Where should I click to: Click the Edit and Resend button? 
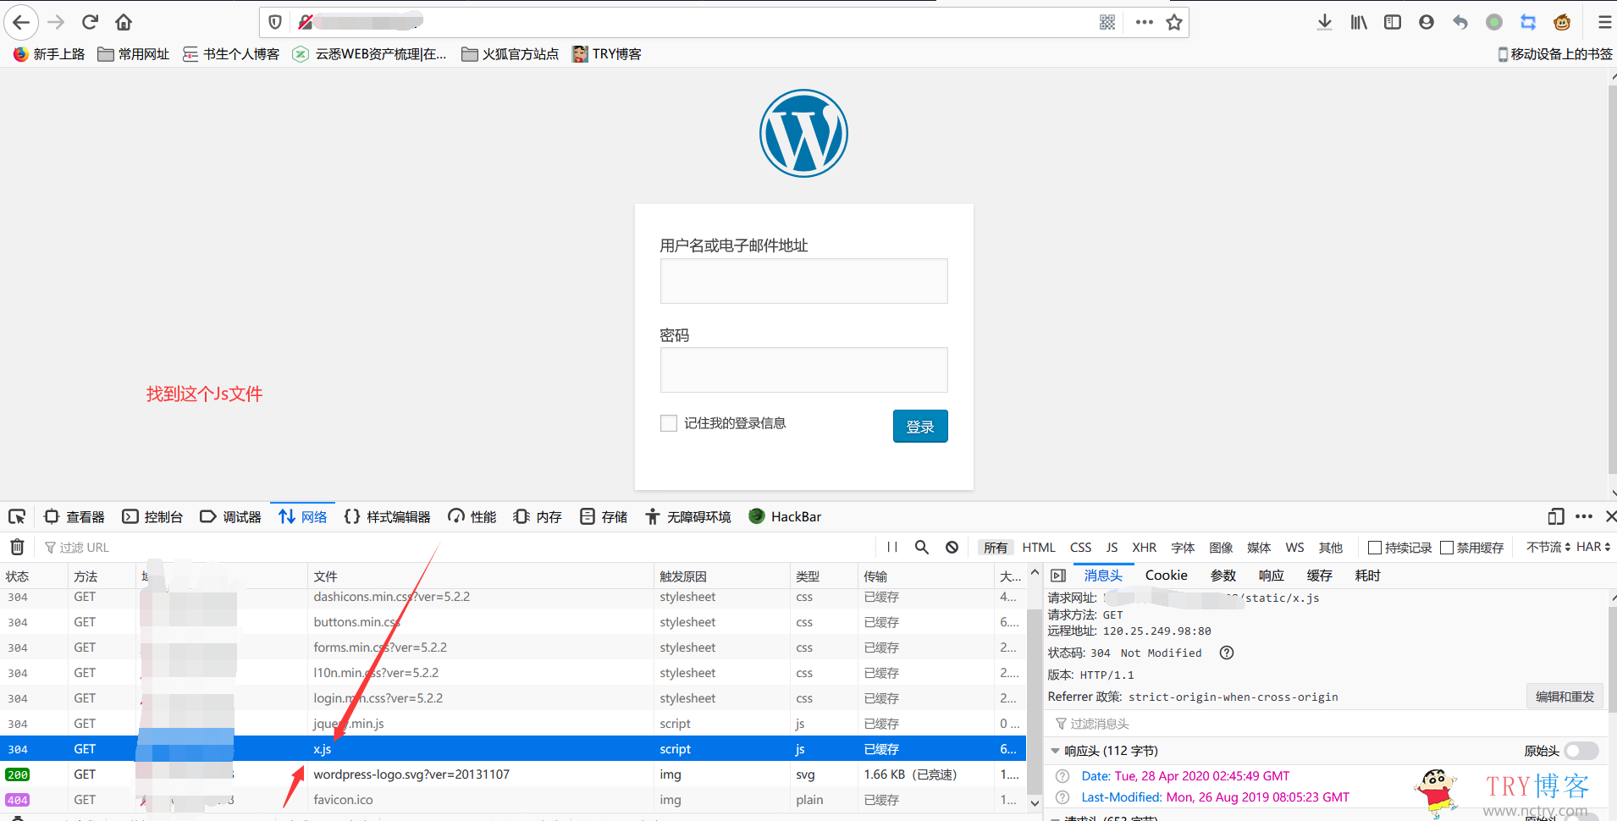pos(1565,697)
